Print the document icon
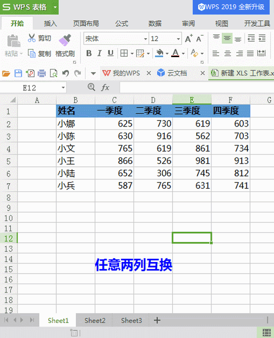Viewport: 274px width, 338px height. pyautogui.click(x=42, y=73)
